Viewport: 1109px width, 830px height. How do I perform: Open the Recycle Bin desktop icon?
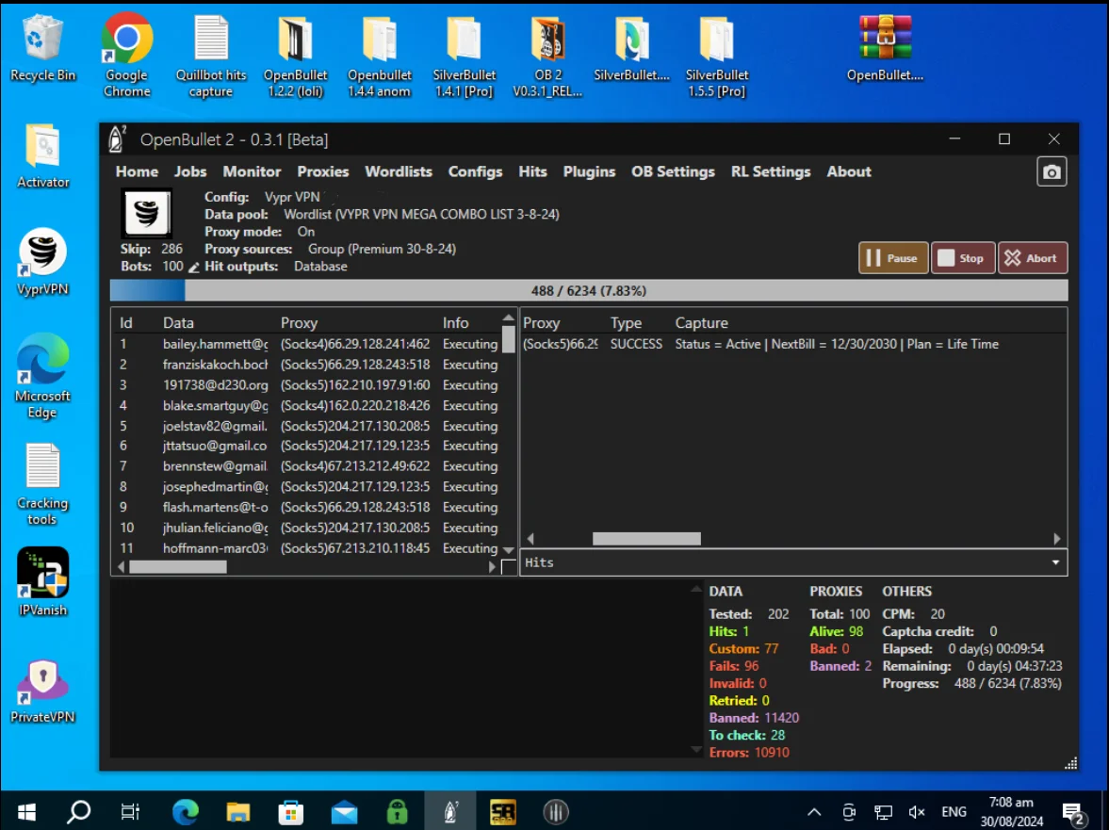(42, 48)
